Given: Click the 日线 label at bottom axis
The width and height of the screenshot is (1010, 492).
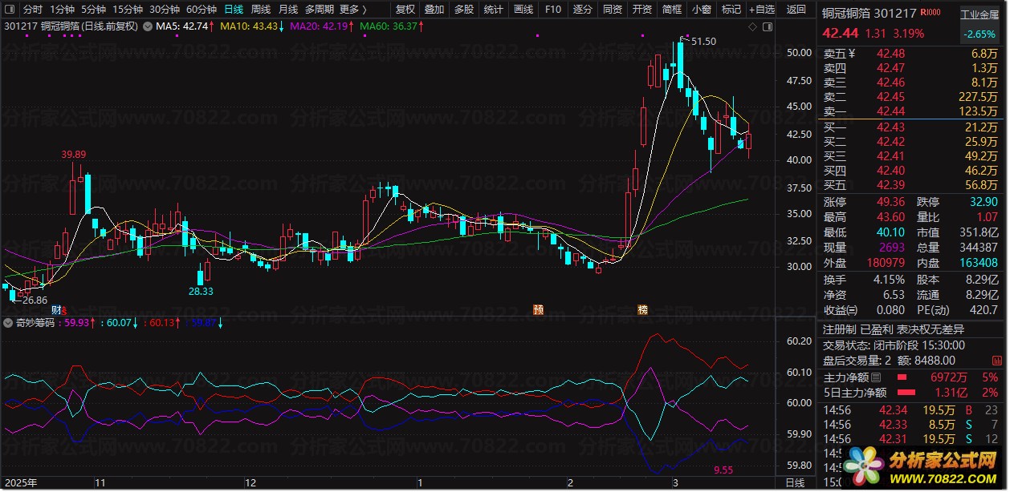Looking at the screenshot, I should click(794, 483).
